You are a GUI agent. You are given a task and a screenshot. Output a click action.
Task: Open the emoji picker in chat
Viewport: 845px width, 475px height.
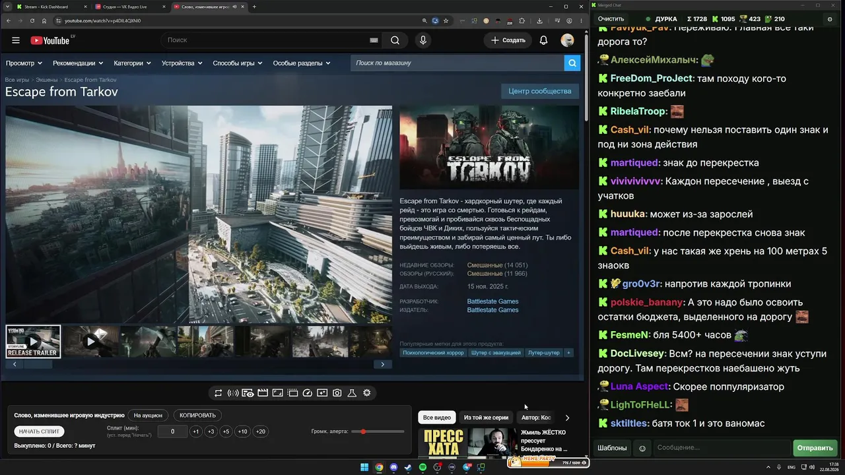tap(642, 448)
